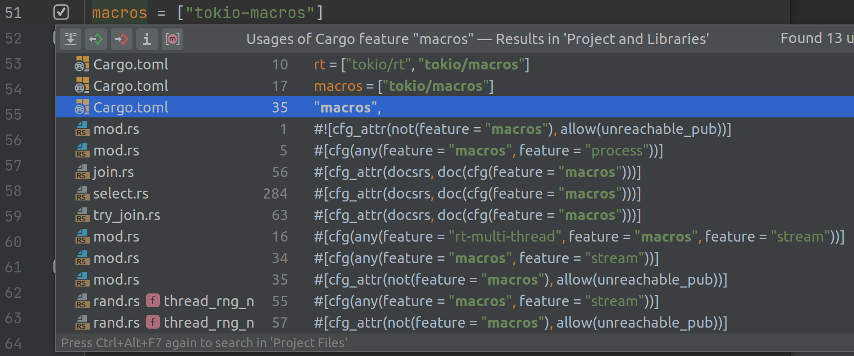Click the 'Project Files' search hint text

pyautogui.click(x=309, y=343)
